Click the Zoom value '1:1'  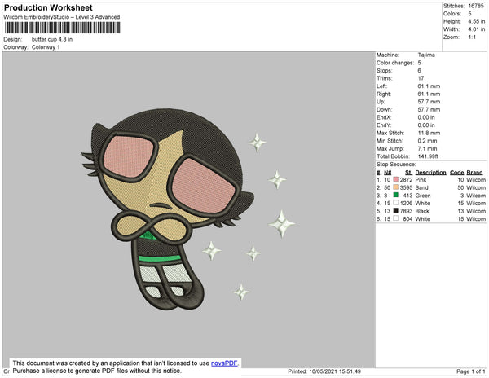pyautogui.click(x=472, y=37)
